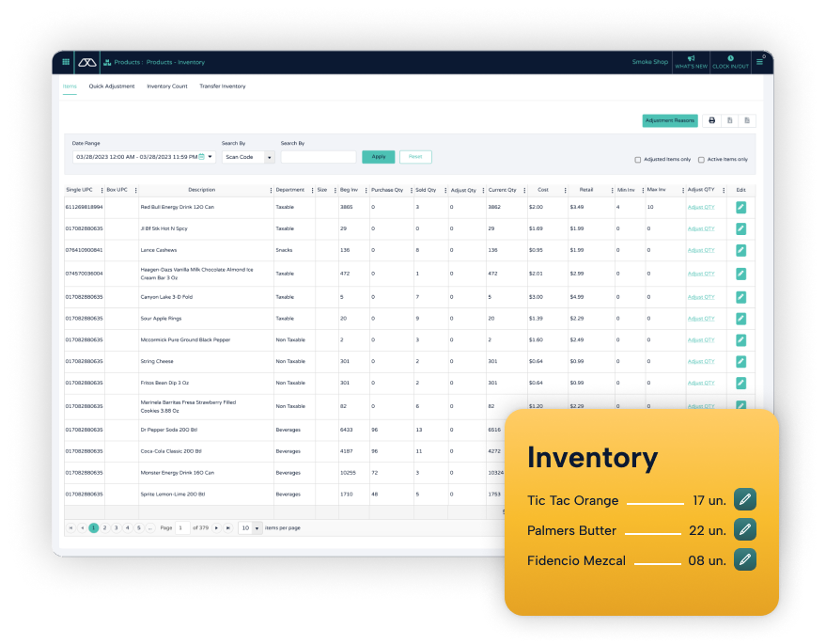This screenshot has height=644, width=826.
Task: Edit Tic Tac Orange inventory count
Action: tap(745, 499)
